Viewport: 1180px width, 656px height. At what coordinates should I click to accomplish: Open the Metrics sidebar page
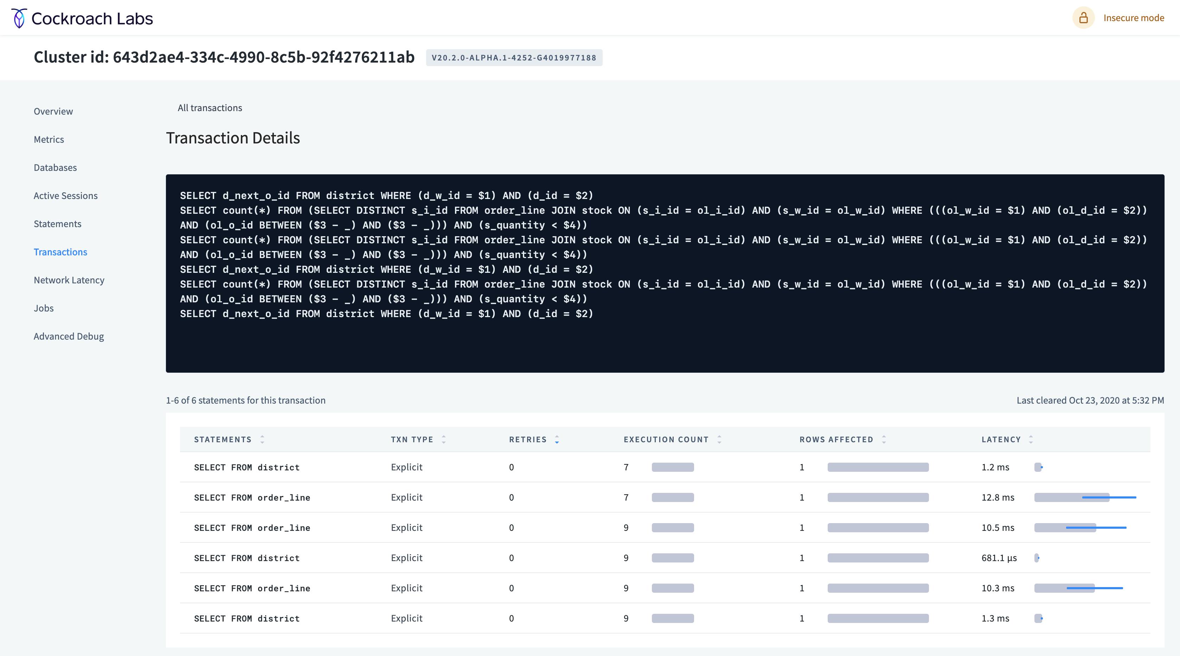pyautogui.click(x=49, y=139)
